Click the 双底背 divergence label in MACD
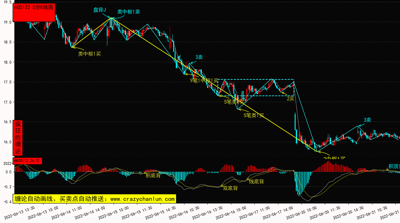400x223 pixels. pos(230,188)
